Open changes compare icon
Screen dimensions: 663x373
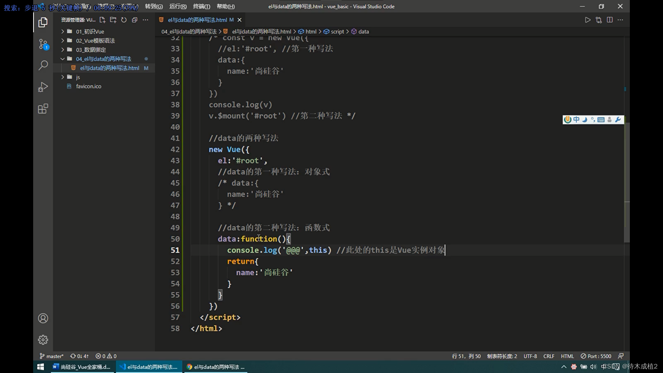coord(598,20)
